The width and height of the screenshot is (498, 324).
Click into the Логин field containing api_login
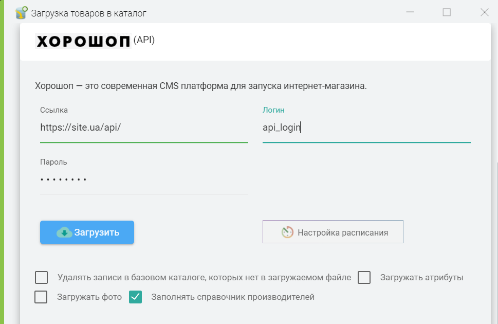point(366,127)
